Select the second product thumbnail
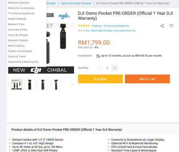The width and height of the screenshot is (179, 152). pos(30,85)
